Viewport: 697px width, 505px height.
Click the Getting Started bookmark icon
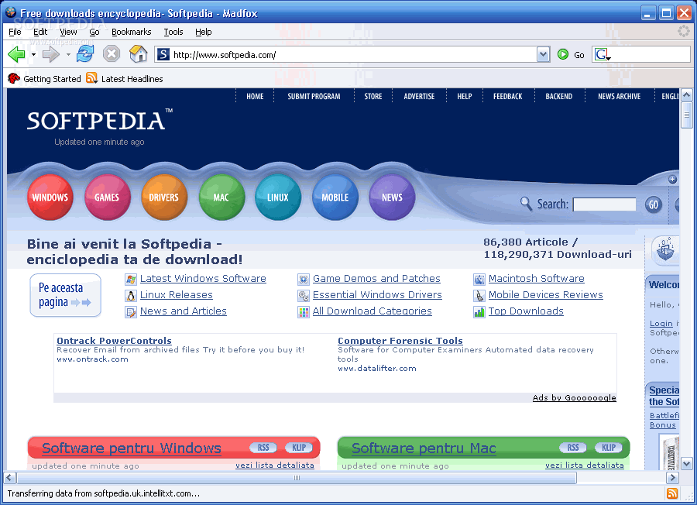point(14,78)
